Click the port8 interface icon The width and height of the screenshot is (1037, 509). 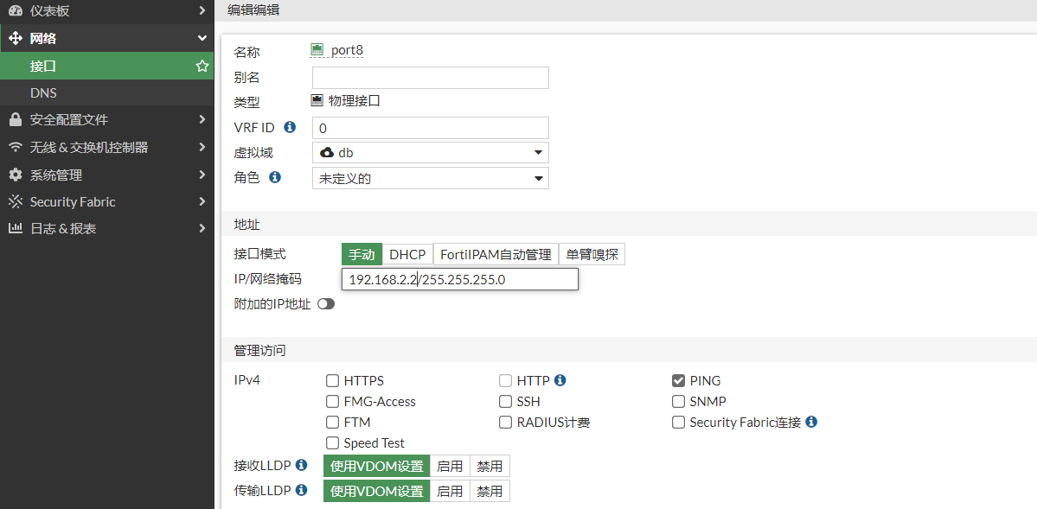[x=317, y=50]
